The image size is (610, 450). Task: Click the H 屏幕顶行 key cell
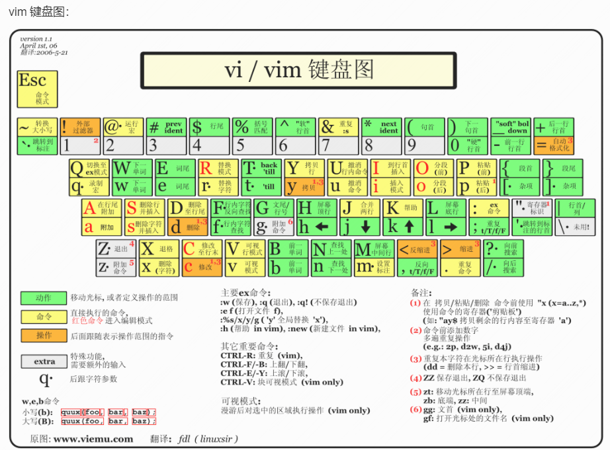pos(317,208)
